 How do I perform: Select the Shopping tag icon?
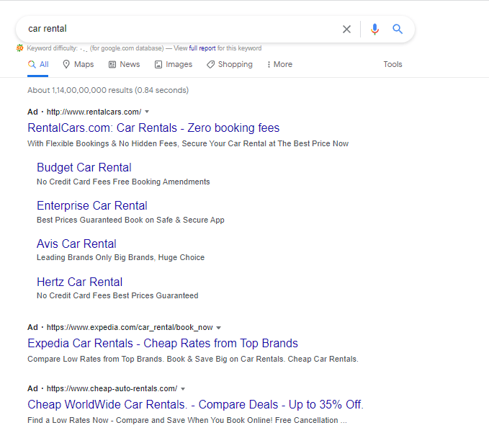(210, 65)
